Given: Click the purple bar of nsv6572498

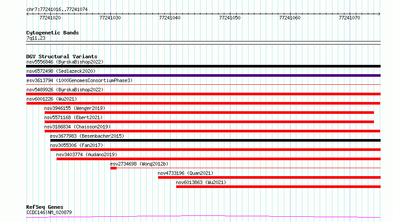Looking at the screenshot, I should [203, 75].
